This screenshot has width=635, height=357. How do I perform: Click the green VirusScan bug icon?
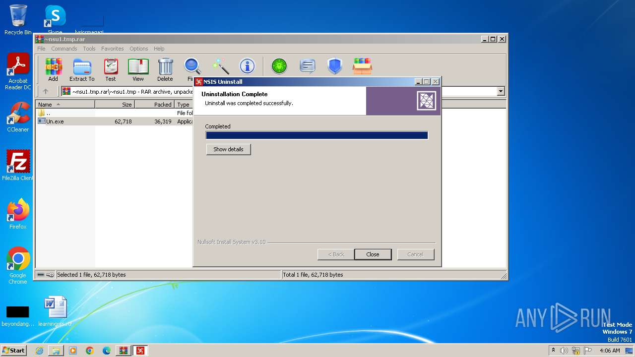click(x=279, y=66)
